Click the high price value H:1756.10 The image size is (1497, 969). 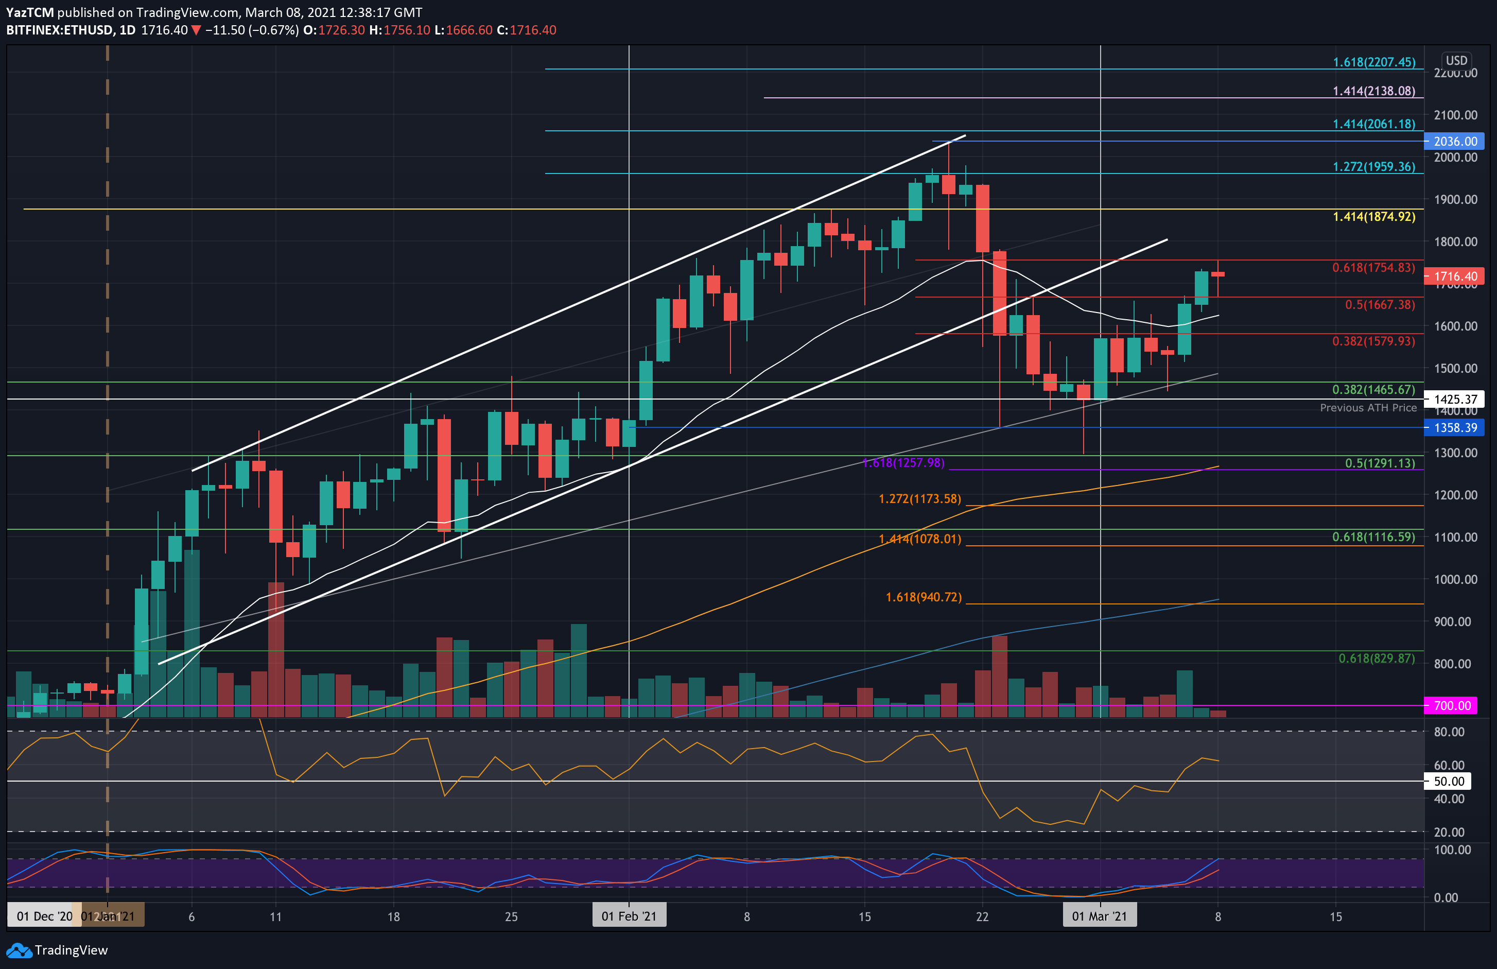click(x=400, y=30)
